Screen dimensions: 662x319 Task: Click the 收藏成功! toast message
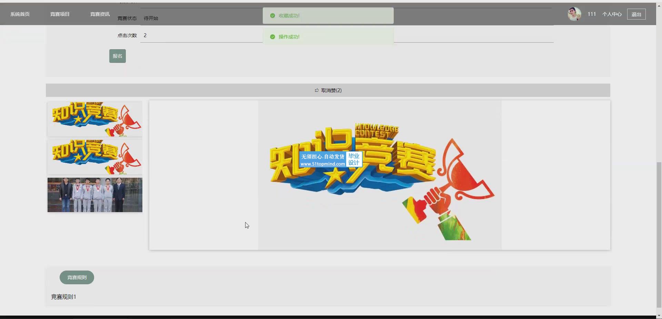pyautogui.click(x=328, y=15)
